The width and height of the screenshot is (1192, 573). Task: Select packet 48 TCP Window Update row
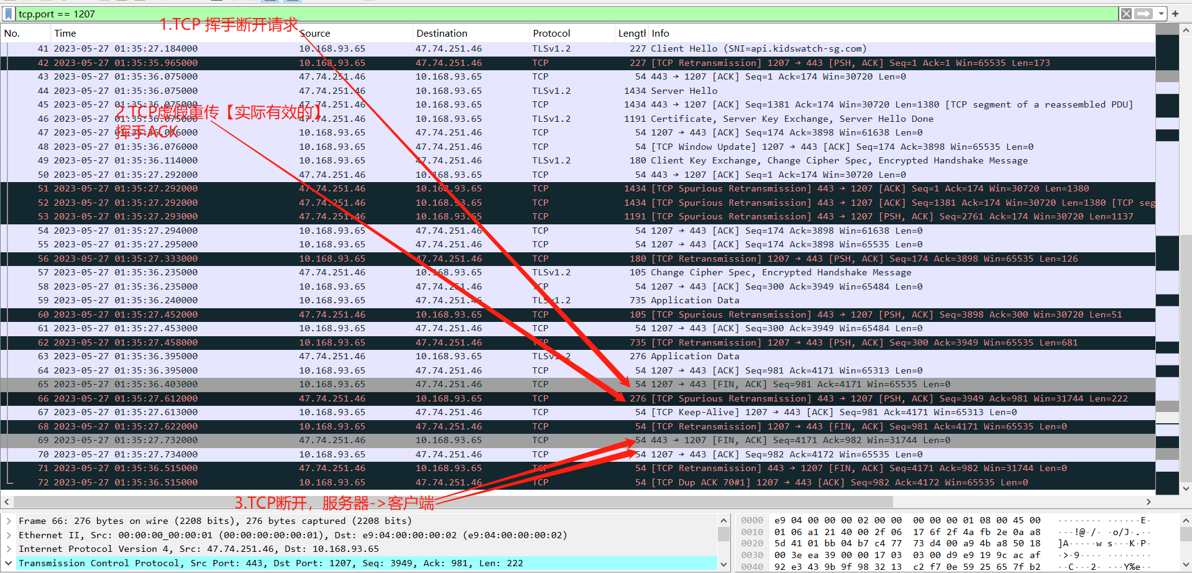[x=578, y=147]
